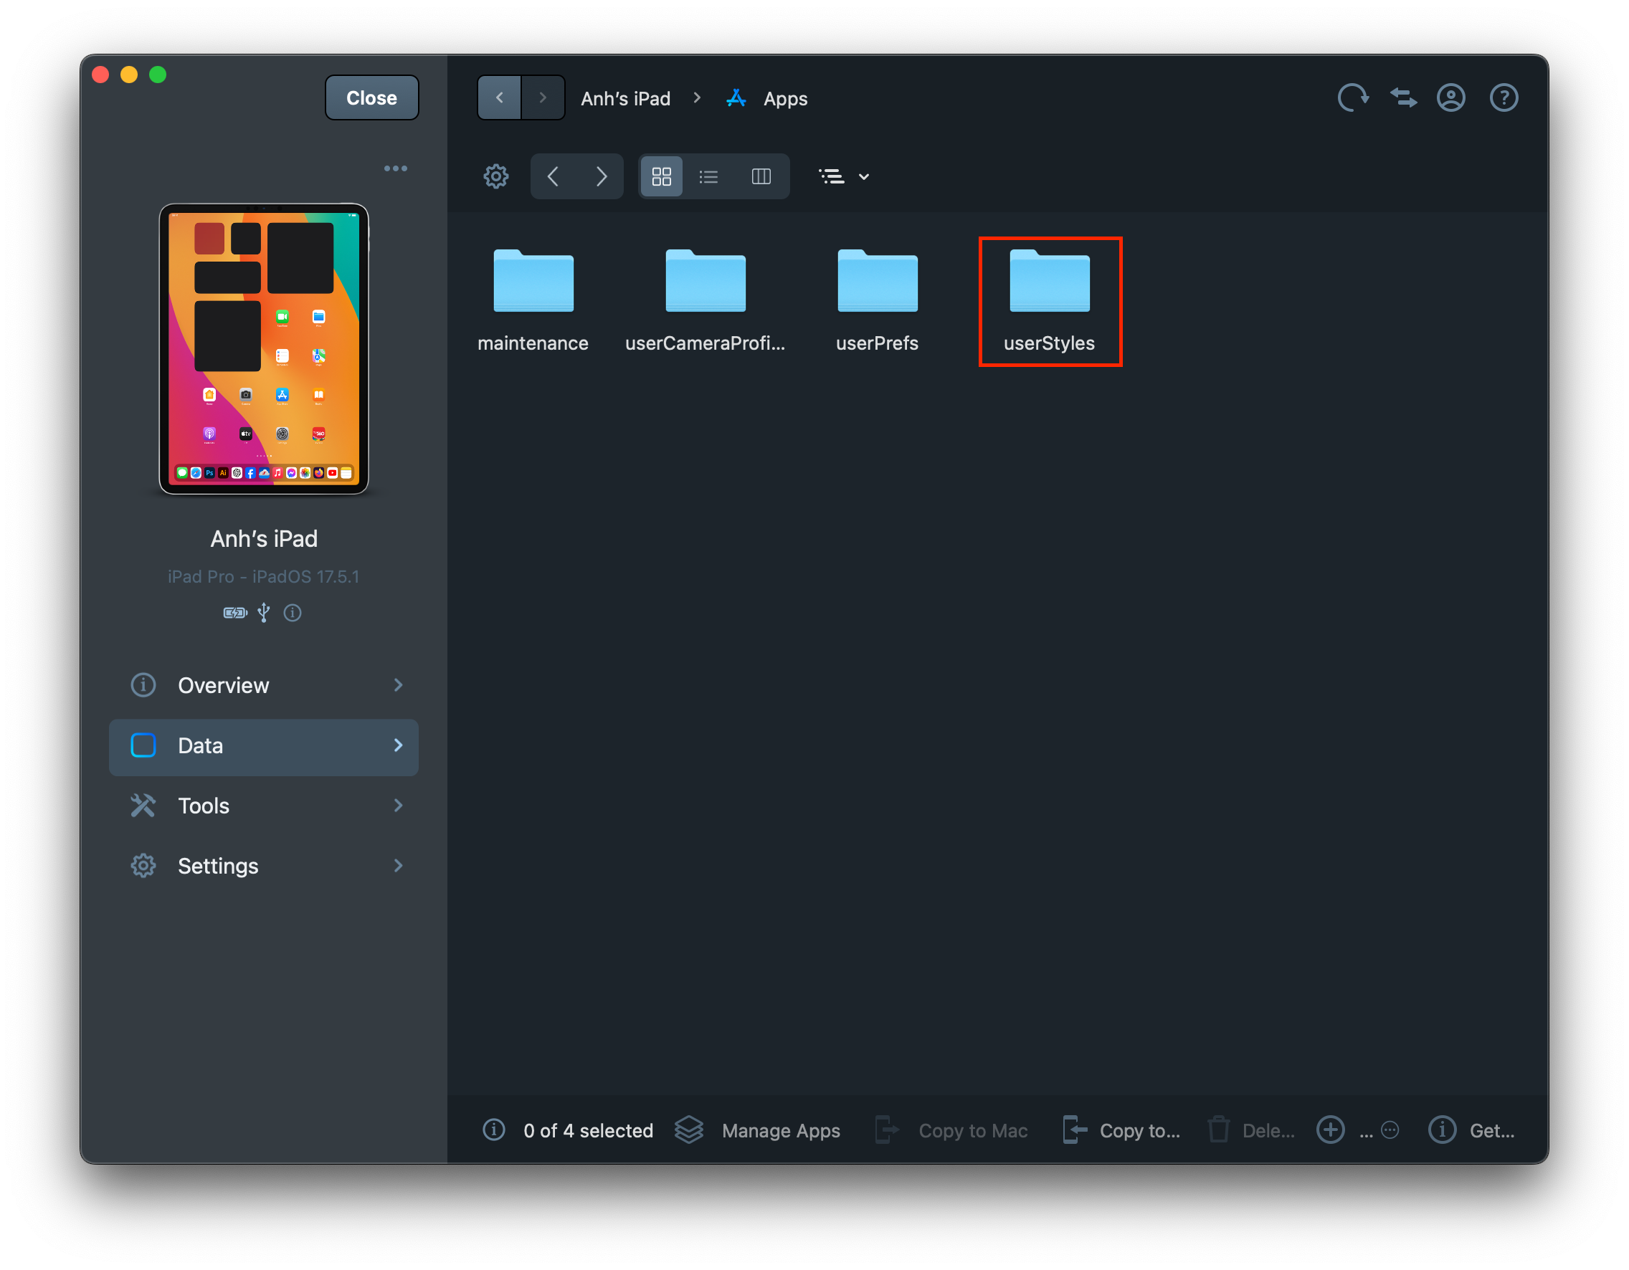Switch to list view
This screenshot has width=1629, height=1270.
(708, 177)
